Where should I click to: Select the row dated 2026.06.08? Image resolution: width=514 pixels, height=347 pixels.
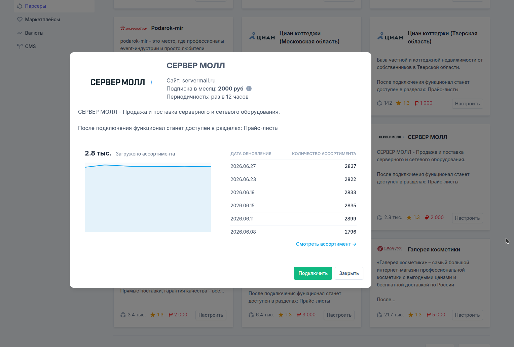293,232
